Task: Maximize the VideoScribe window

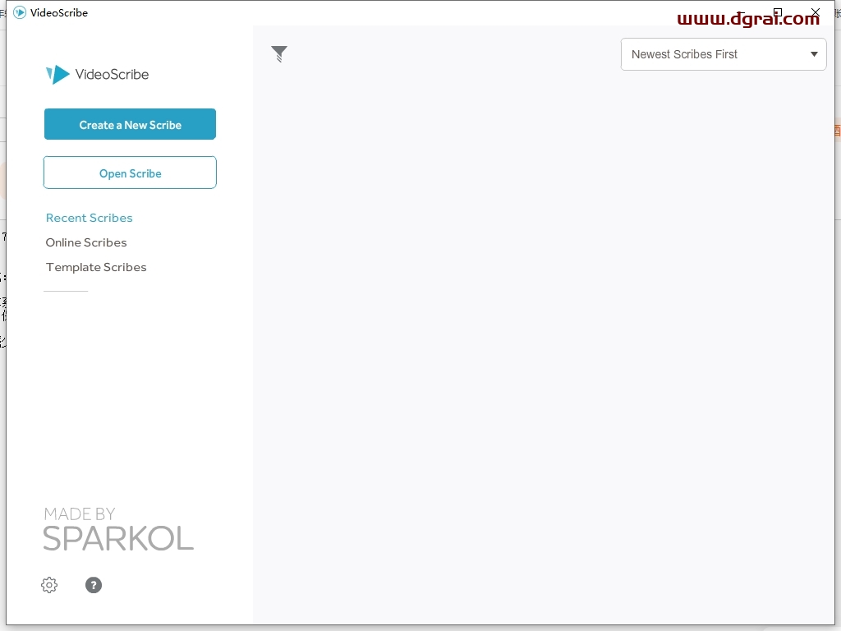Action: click(777, 12)
